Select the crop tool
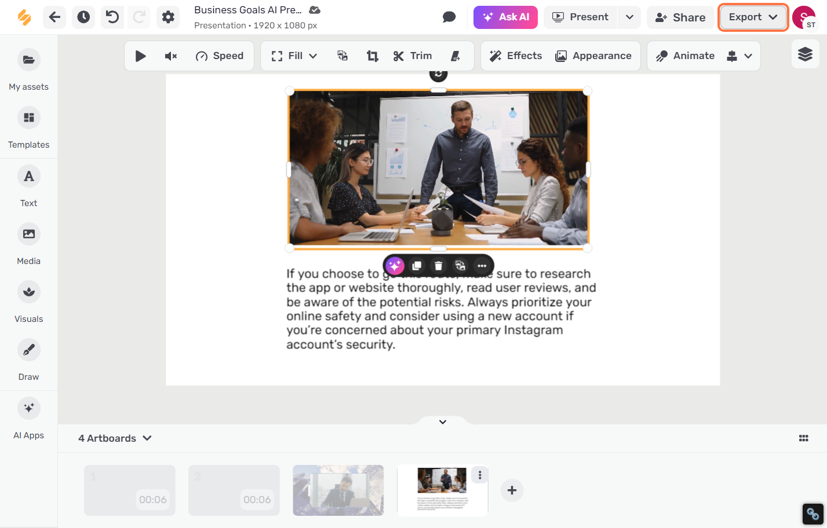The height and width of the screenshot is (528, 827). coord(372,56)
